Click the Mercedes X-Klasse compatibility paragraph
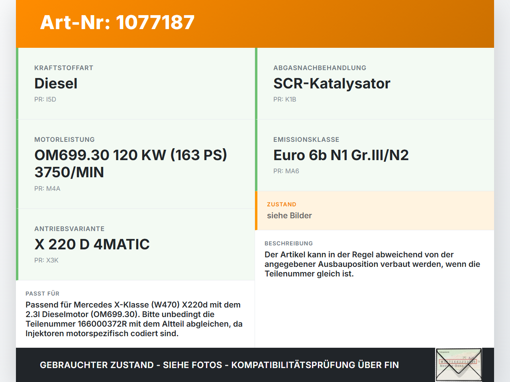 pos(134,319)
